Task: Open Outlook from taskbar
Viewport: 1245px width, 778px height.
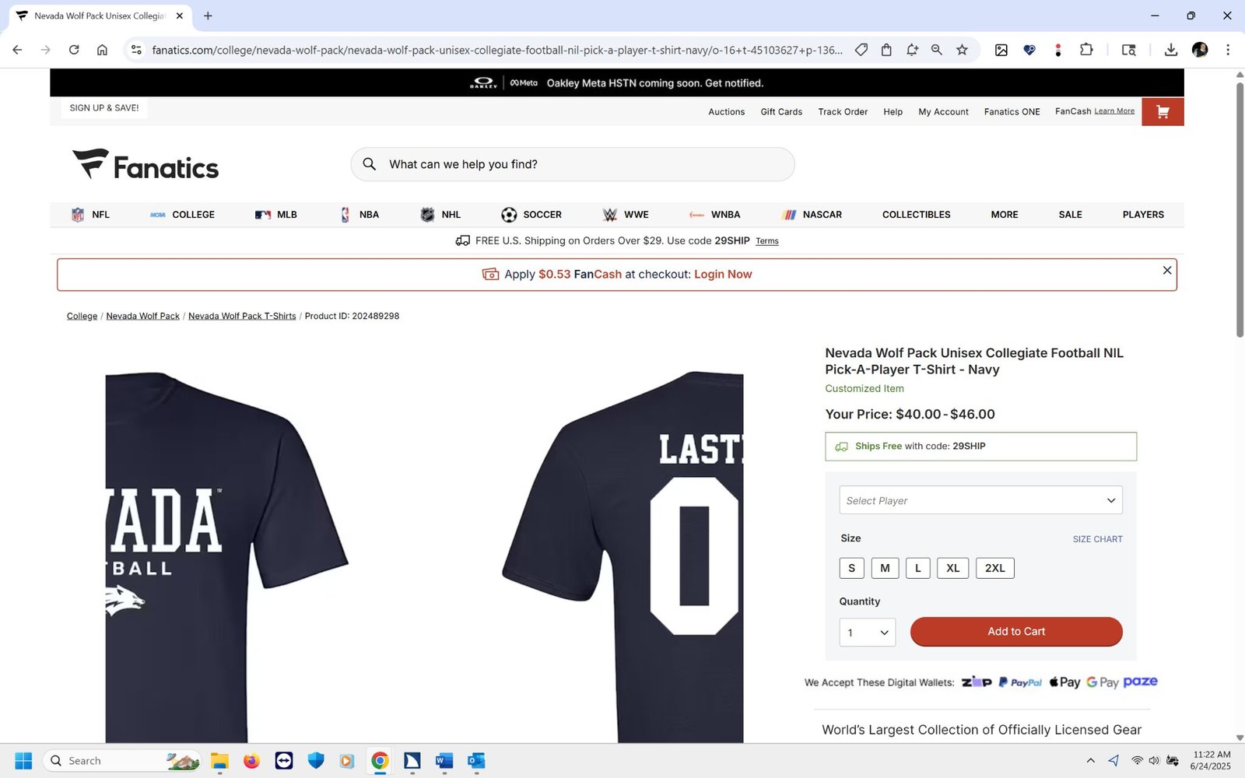Action: [x=476, y=761]
